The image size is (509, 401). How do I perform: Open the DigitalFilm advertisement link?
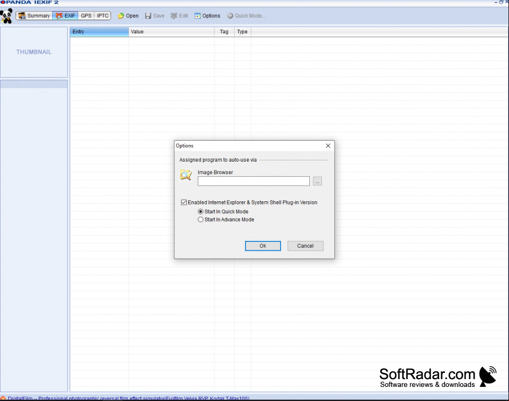pos(128,398)
